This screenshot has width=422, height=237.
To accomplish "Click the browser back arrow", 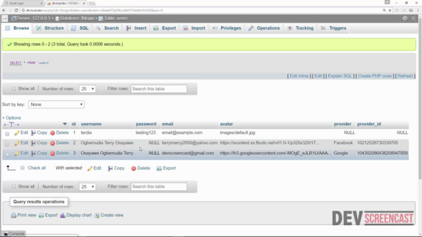I will point(4,11).
